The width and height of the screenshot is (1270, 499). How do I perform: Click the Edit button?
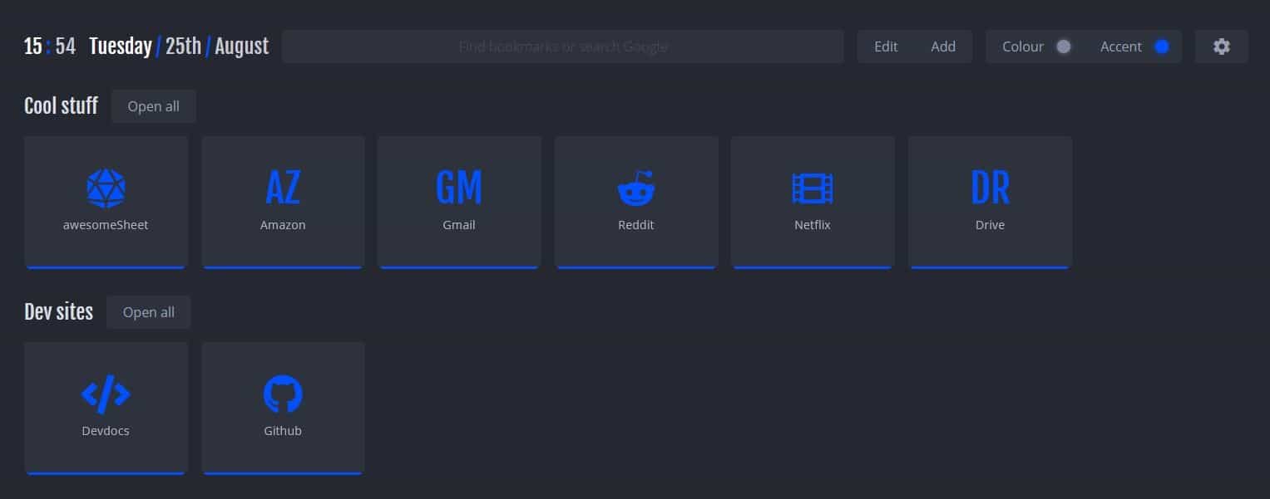click(x=885, y=46)
